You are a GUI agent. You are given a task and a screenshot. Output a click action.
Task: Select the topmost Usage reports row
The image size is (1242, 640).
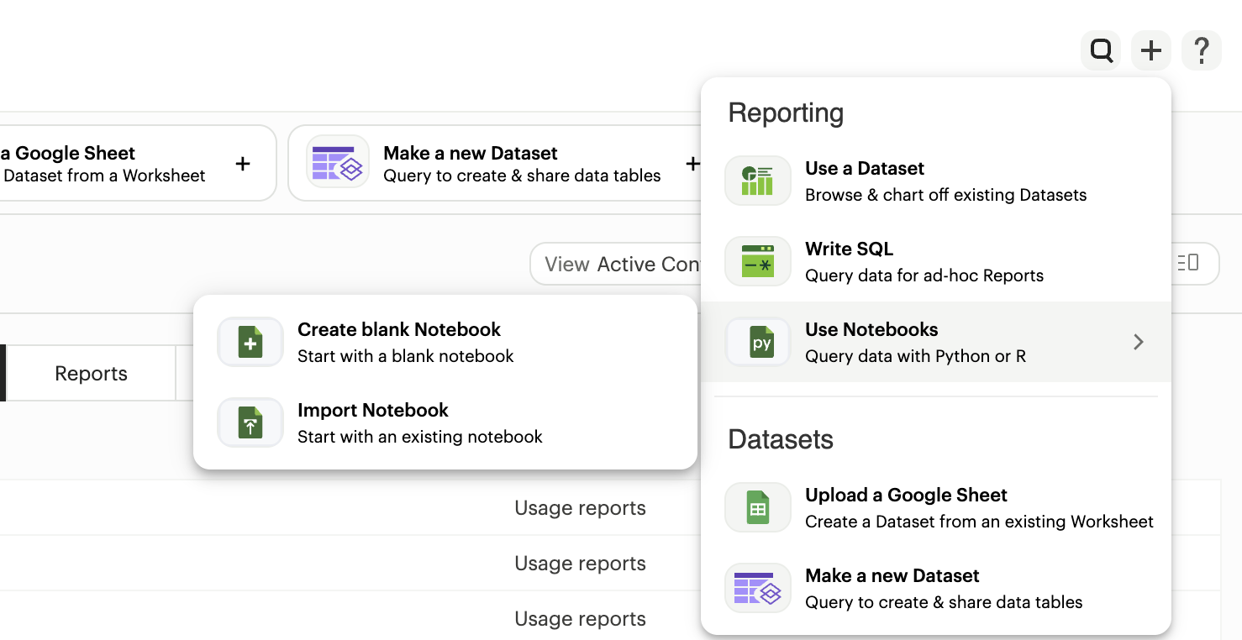click(580, 508)
